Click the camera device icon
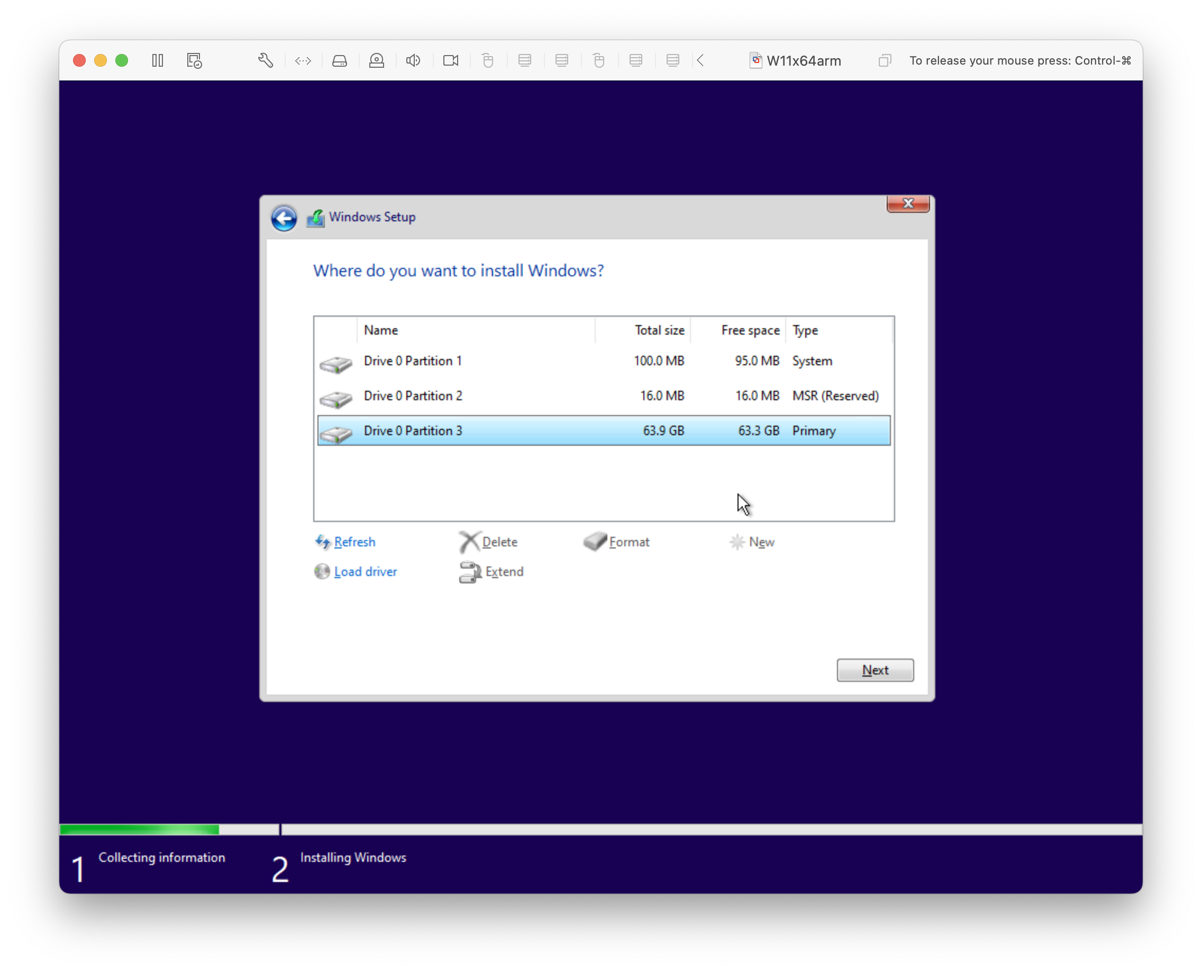Viewport: 1202px width, 972px height. [x=450, y=60]
